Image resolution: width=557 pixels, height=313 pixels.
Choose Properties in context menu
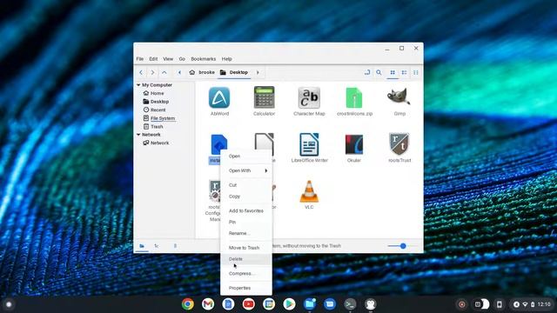pos(246,288)
